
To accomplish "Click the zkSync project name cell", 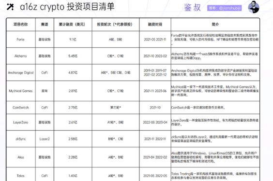I will [x=20, y=139].
